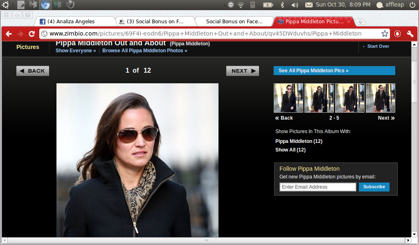Click the vertical scrollbar thumb
The image size is (419, 245).
click(414, 81)
